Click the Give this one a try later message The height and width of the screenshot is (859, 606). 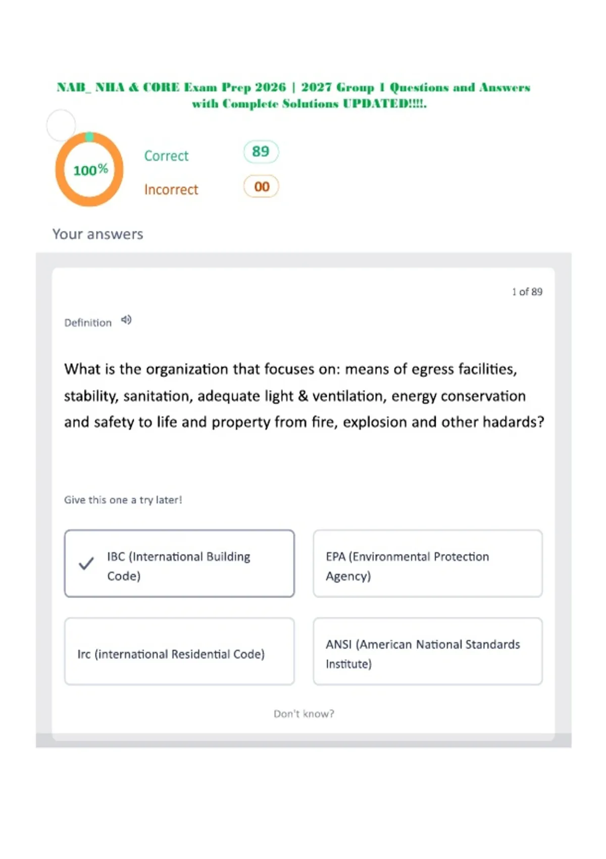click(123, 500)
